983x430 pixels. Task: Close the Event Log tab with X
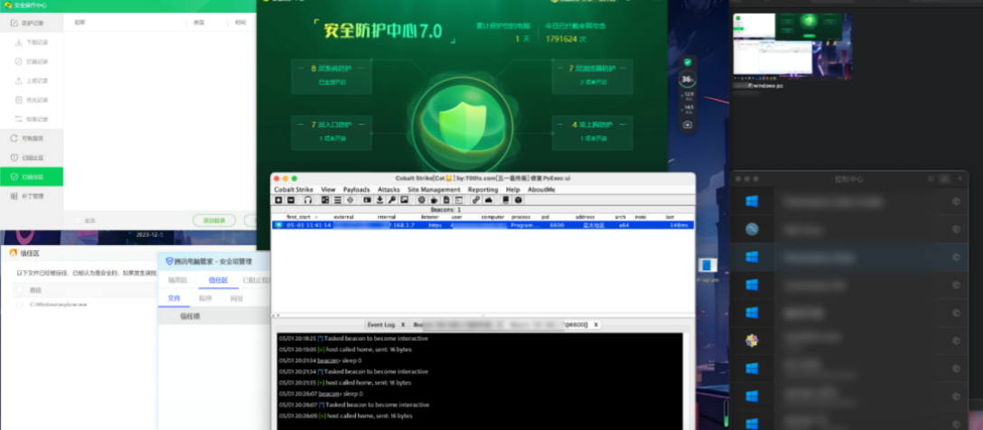[403, 324]
